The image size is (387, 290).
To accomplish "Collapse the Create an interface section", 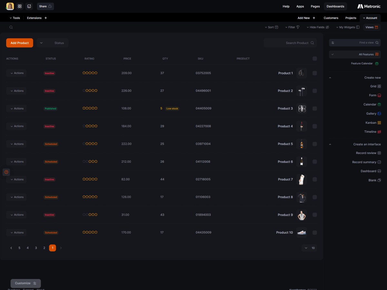I will (330, 144).
